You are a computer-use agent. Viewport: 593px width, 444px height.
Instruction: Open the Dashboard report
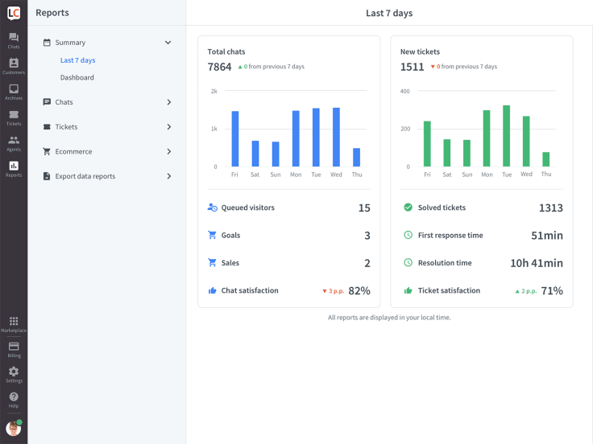pos(77,78)
